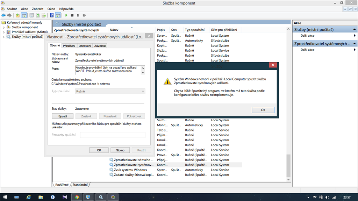358x201 pixels.
Task: Open the Soubor menu
Action: pyautogui.click(x=12, y=9)
